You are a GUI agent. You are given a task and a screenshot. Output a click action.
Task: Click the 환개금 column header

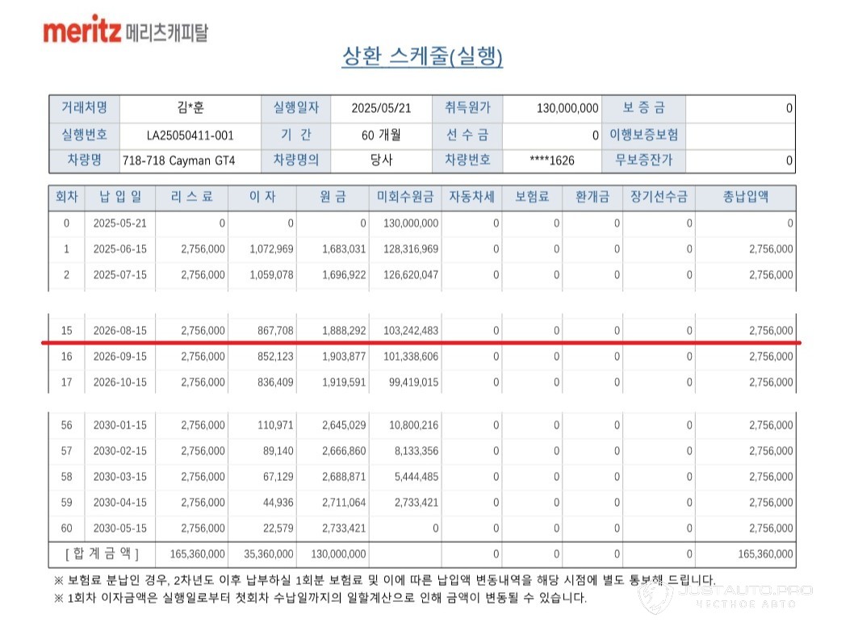coord(592,197)
